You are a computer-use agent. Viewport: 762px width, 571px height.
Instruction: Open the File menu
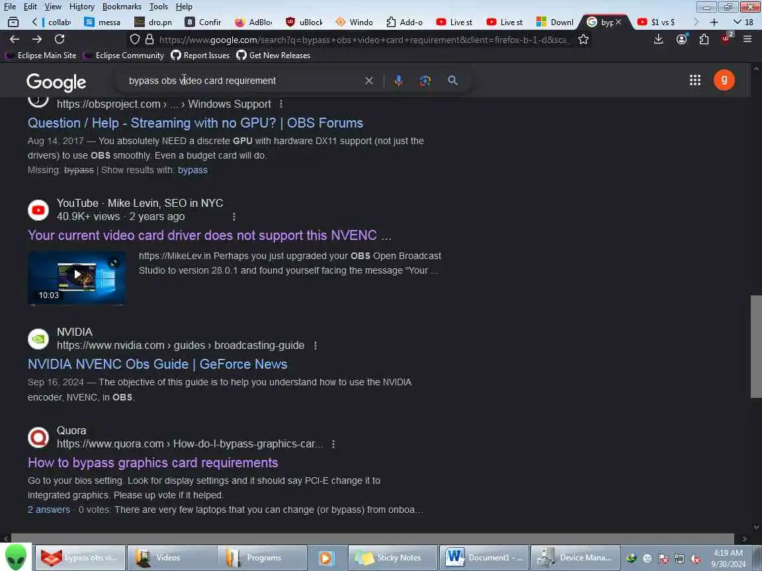(10, 7)
